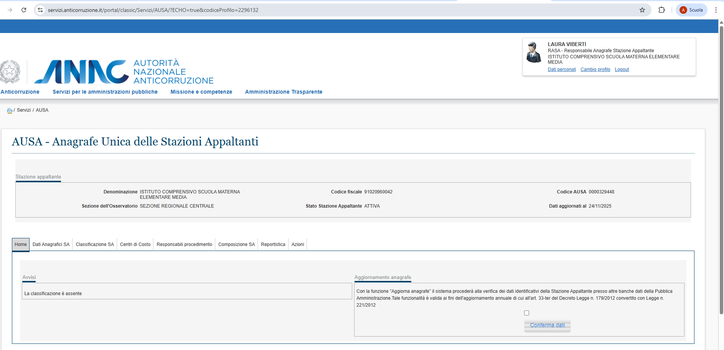Select the Centri di Costo tab
724x350 pixels.
[135, 244]
